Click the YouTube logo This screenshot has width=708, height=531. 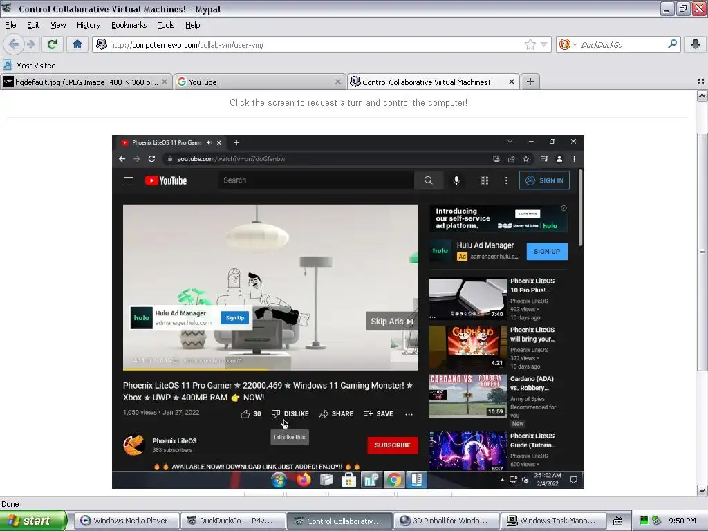(x=166, y=180)
